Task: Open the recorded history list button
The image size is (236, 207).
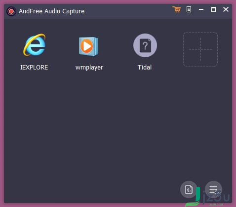Action: tap(214, 190)
